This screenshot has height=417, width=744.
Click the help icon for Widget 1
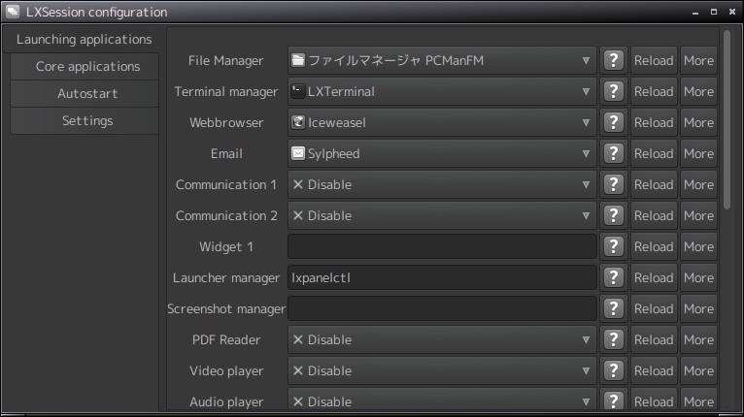tap(613, 246)
